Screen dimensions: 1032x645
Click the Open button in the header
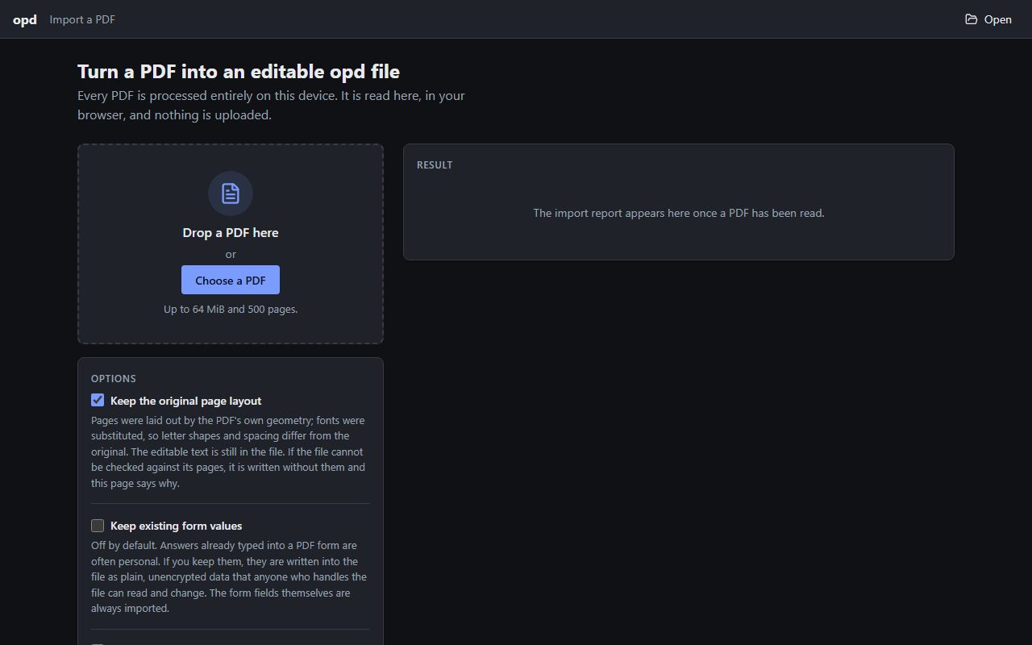(988, 19)
